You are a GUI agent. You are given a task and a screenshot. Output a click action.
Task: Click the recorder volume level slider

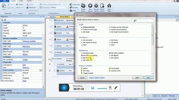pos(102,88)
